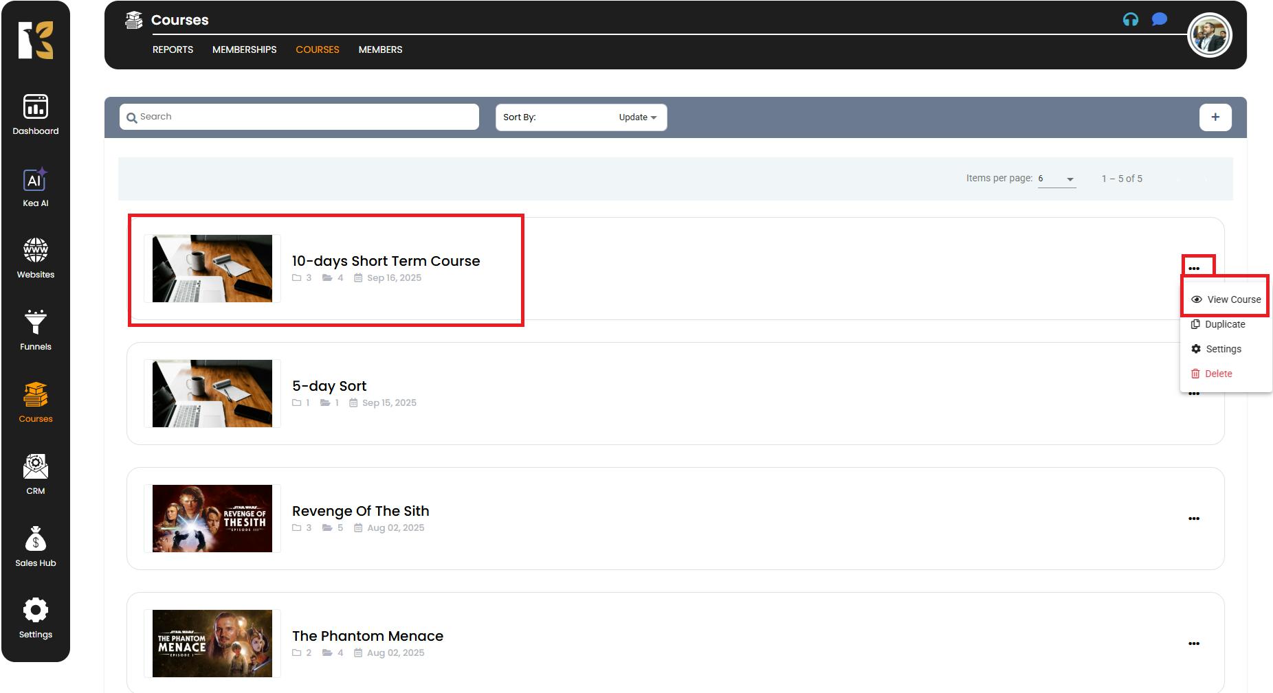Open three-dot menu for Revenge Of The Sith
1273x693 pixels.
pos(1193,519)
